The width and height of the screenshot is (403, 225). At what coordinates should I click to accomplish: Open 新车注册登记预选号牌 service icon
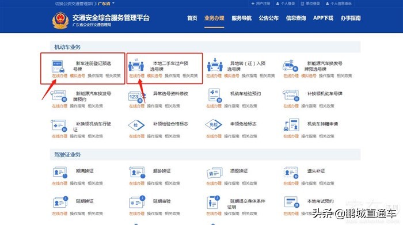pyautogui.click(x=58, y=66)
